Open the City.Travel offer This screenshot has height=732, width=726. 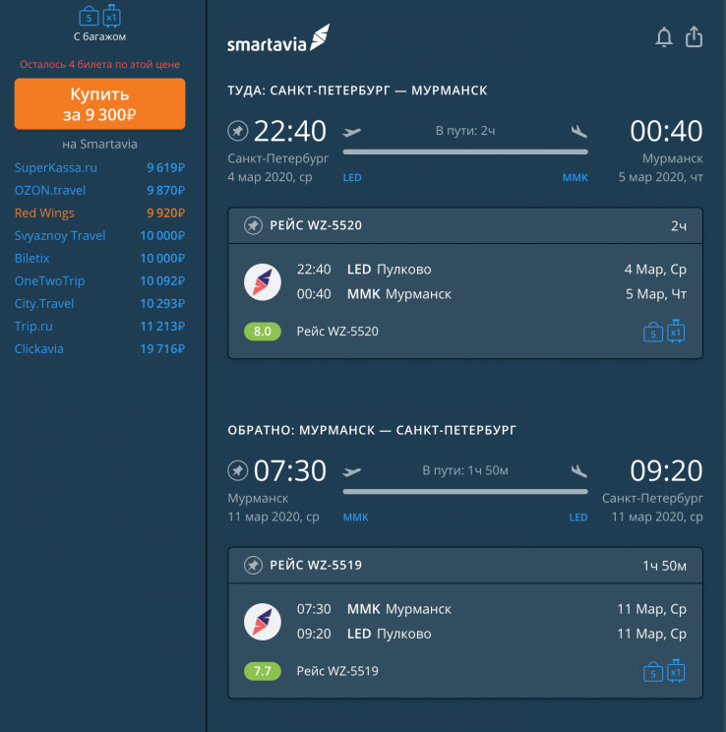[x=100, y=303]
